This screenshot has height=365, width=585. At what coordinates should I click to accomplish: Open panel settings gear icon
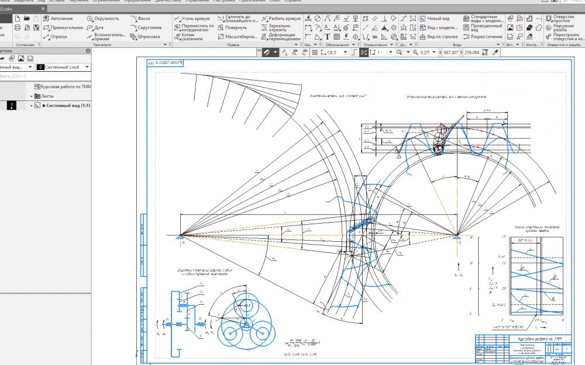[88, 51]
